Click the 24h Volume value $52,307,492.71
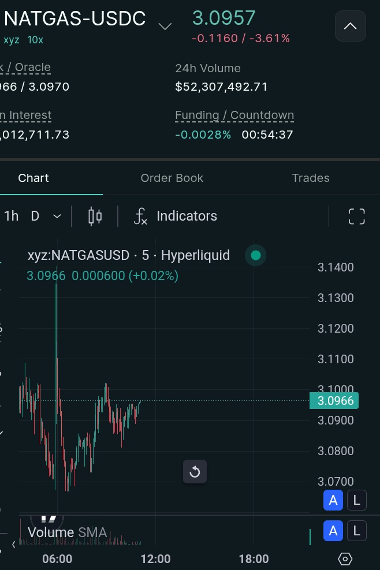The height and width of the screenshot is (570, 380). pyautogui.click(x=221, y=87)
